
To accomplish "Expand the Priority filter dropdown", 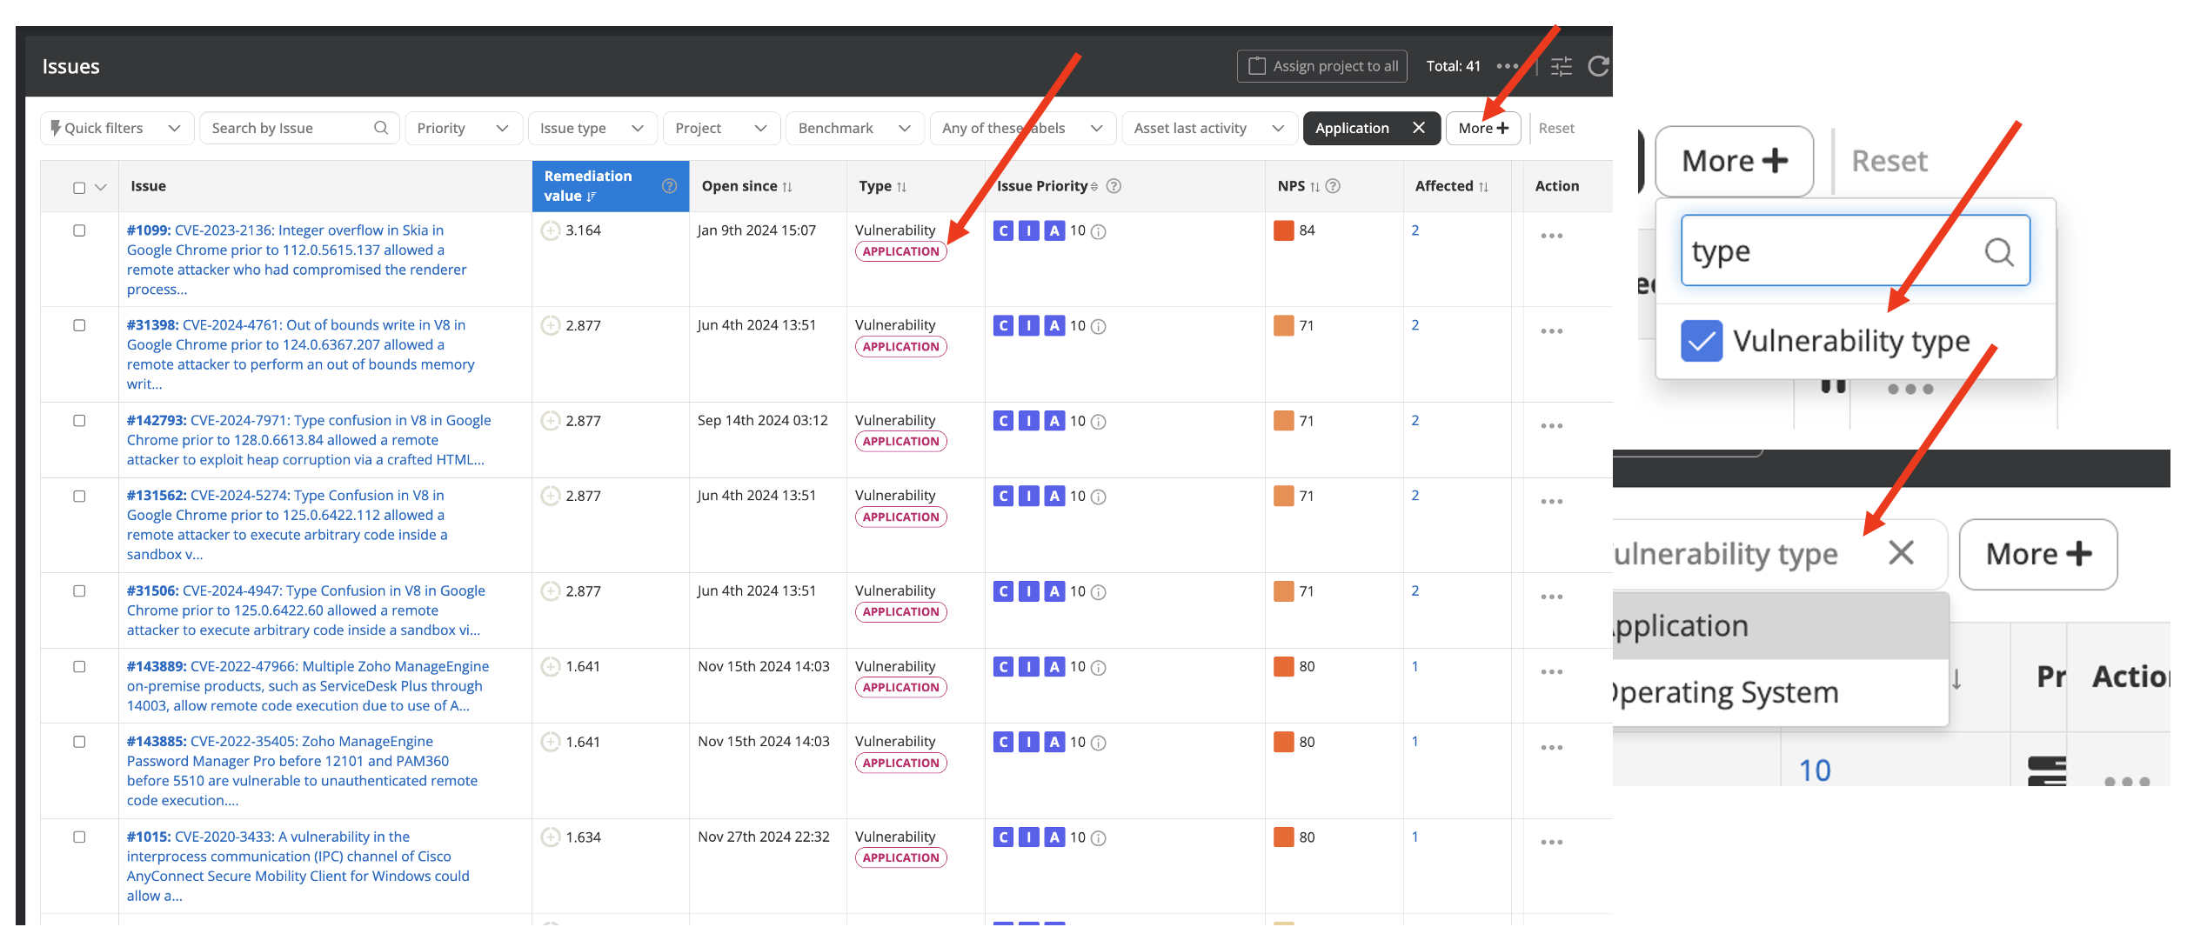I will coord(463,128).
